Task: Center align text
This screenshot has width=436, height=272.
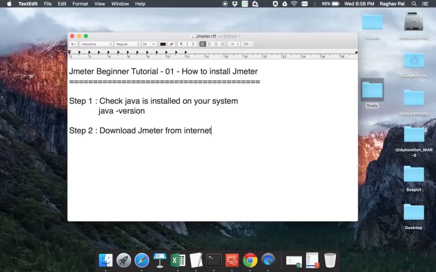Action: click(209, 44)
